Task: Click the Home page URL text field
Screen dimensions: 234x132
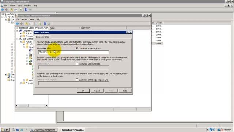Action: [73, 52]
